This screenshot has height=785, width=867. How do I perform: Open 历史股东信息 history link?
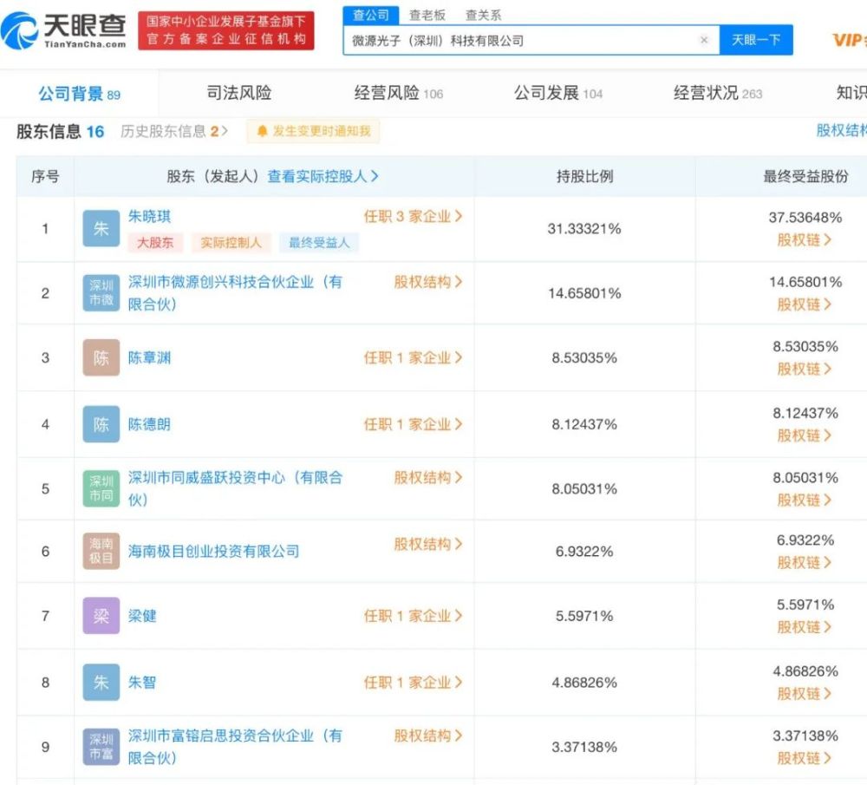pyautogui.click(x=174, y=131)
